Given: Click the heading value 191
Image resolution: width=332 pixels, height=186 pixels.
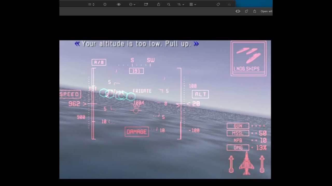Looking at the screenshot, I should click(x=136, y=71).
